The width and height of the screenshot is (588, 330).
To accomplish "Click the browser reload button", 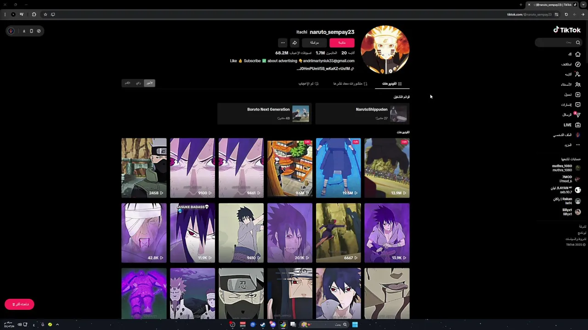I will tap(566, 14).
